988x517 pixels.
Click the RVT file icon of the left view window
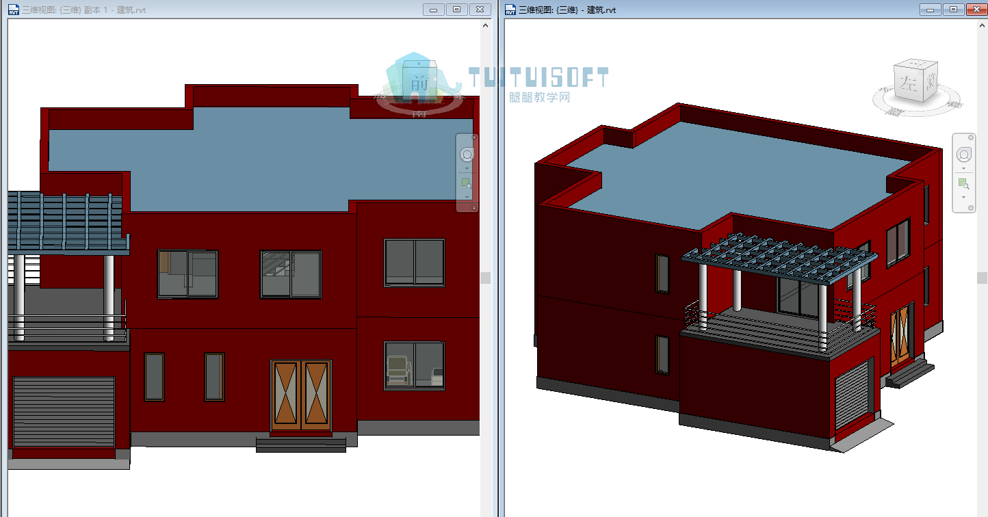(14, 10)
